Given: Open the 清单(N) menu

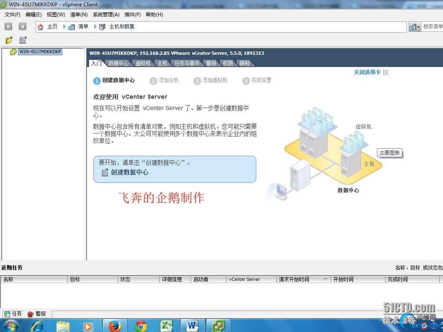Looking at the screenshot, I should (x=79, y=14).
